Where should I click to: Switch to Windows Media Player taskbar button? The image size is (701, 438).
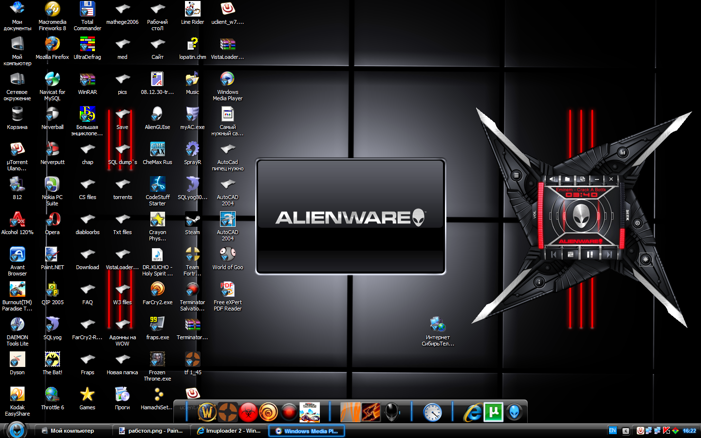pyautogui.click(x=307, y=431)
